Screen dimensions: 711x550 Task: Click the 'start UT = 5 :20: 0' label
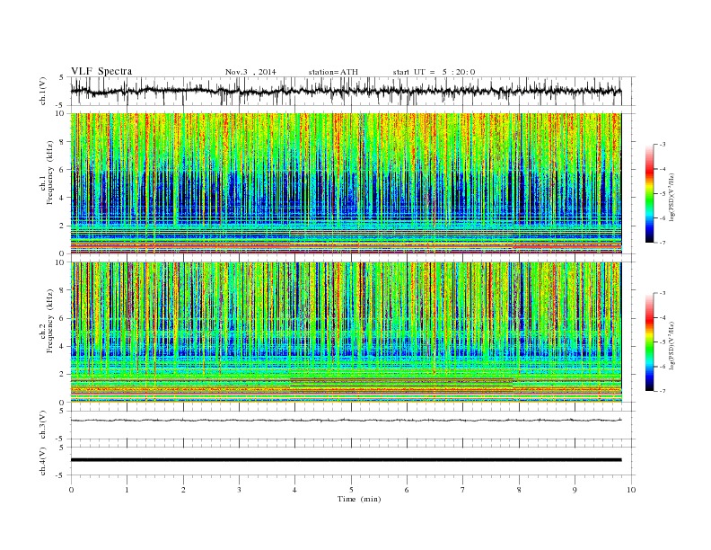tap(434, 72)
